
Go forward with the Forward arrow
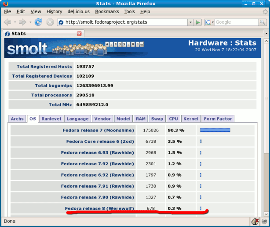point(22,22)
